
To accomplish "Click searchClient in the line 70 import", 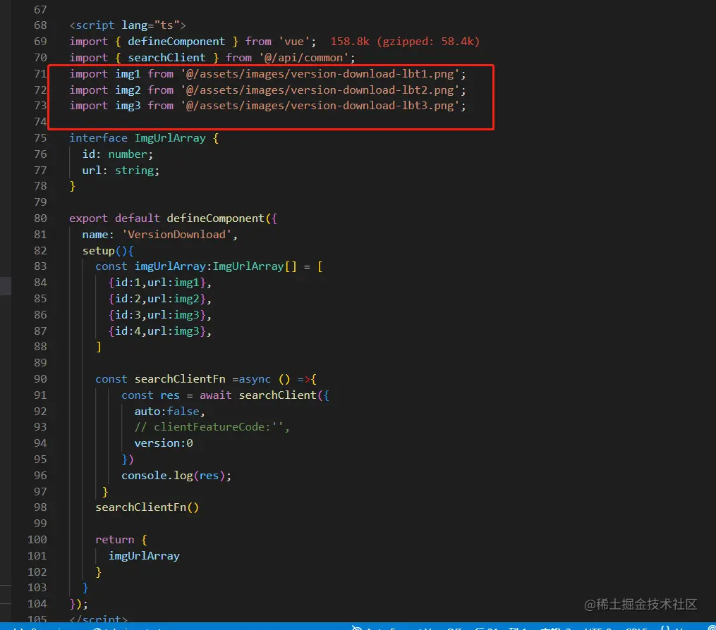I will (166, 58).
